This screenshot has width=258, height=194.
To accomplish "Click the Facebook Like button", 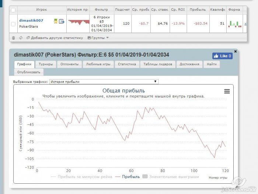I will 222,56.
